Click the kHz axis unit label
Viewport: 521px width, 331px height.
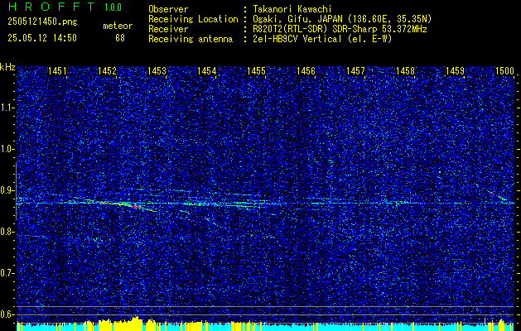pyautogui.click(x=7, y=67)
